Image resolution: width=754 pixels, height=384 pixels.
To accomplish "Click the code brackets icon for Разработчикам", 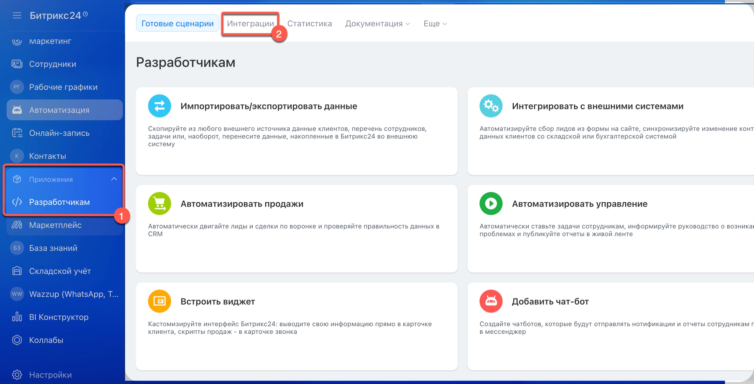I will (x=17, y=202).
